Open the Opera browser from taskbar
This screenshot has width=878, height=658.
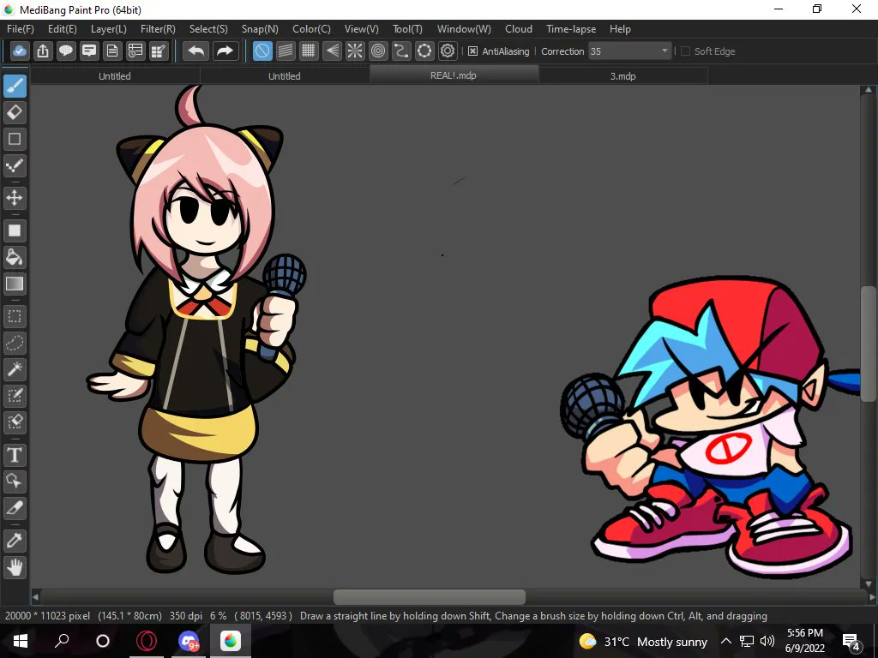click(147, 641)
